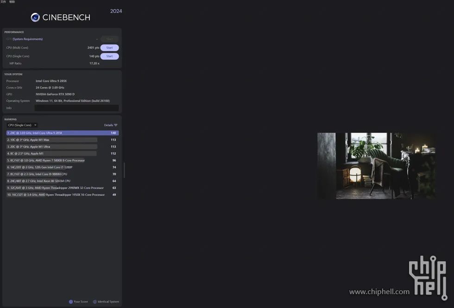Click the 140 pts single core score

coord(94,56)
